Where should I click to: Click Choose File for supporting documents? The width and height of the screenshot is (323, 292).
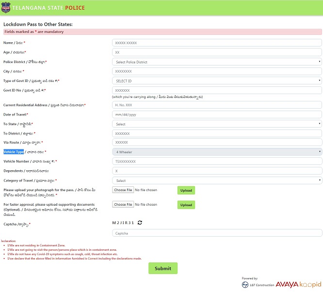tap(123, 205)
